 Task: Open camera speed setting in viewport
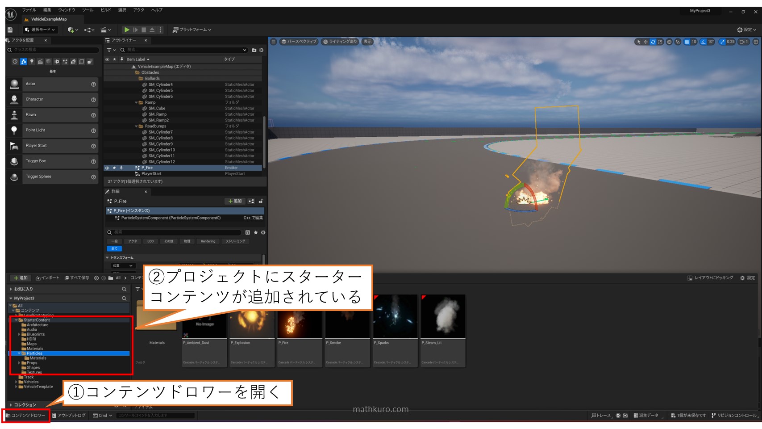click(744, 42)
